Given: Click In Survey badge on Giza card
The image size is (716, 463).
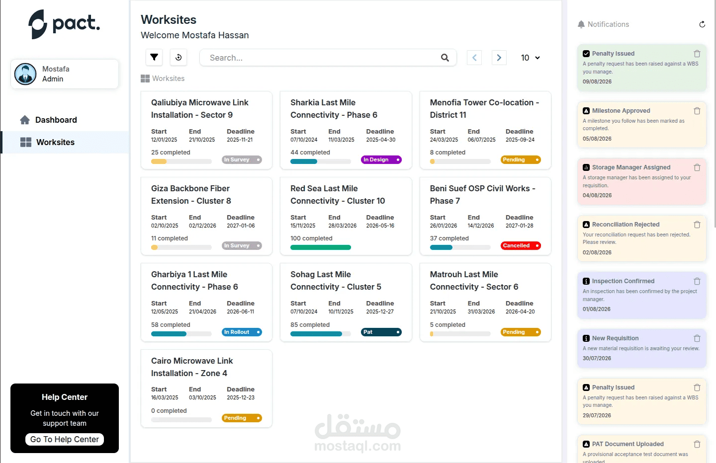Looking at the screenshot, I should 242,246.
